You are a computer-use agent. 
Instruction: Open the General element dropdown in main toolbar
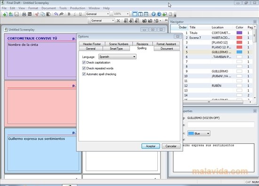click(97, 14)
